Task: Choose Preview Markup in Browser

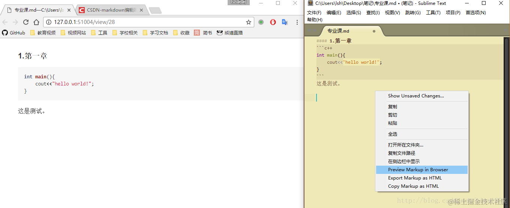Action: click(422, 170)
